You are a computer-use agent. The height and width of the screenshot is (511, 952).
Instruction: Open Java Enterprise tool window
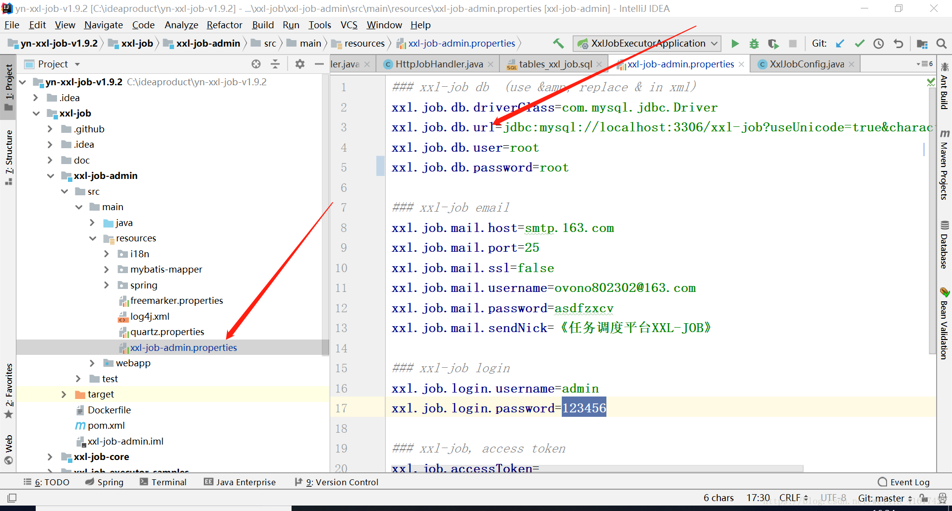coord(240,482)
